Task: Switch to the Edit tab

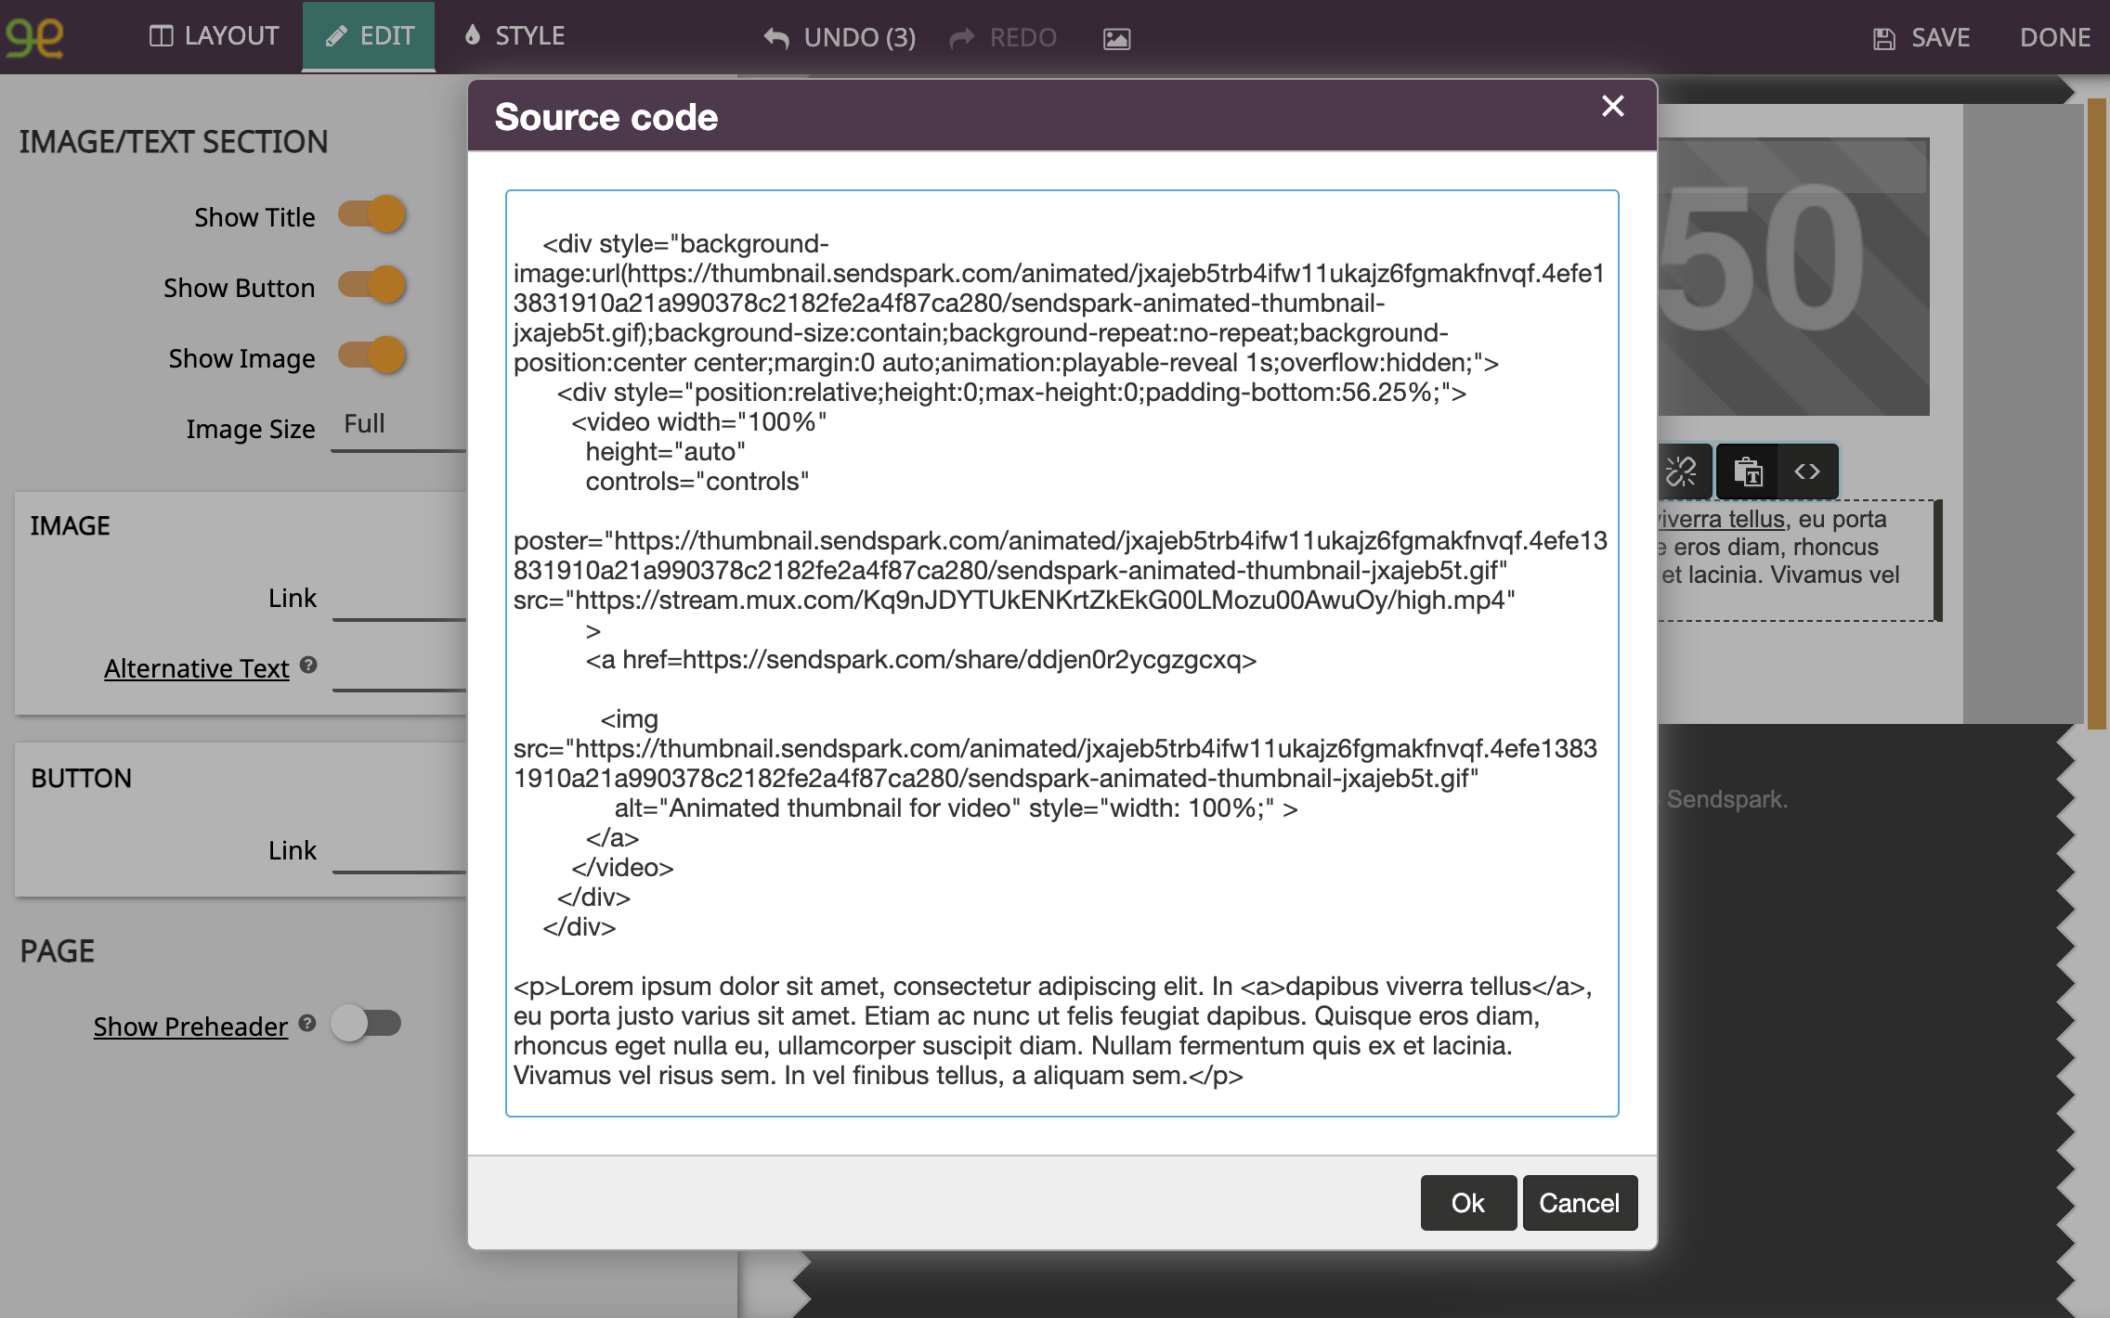Action: point(369,36)
